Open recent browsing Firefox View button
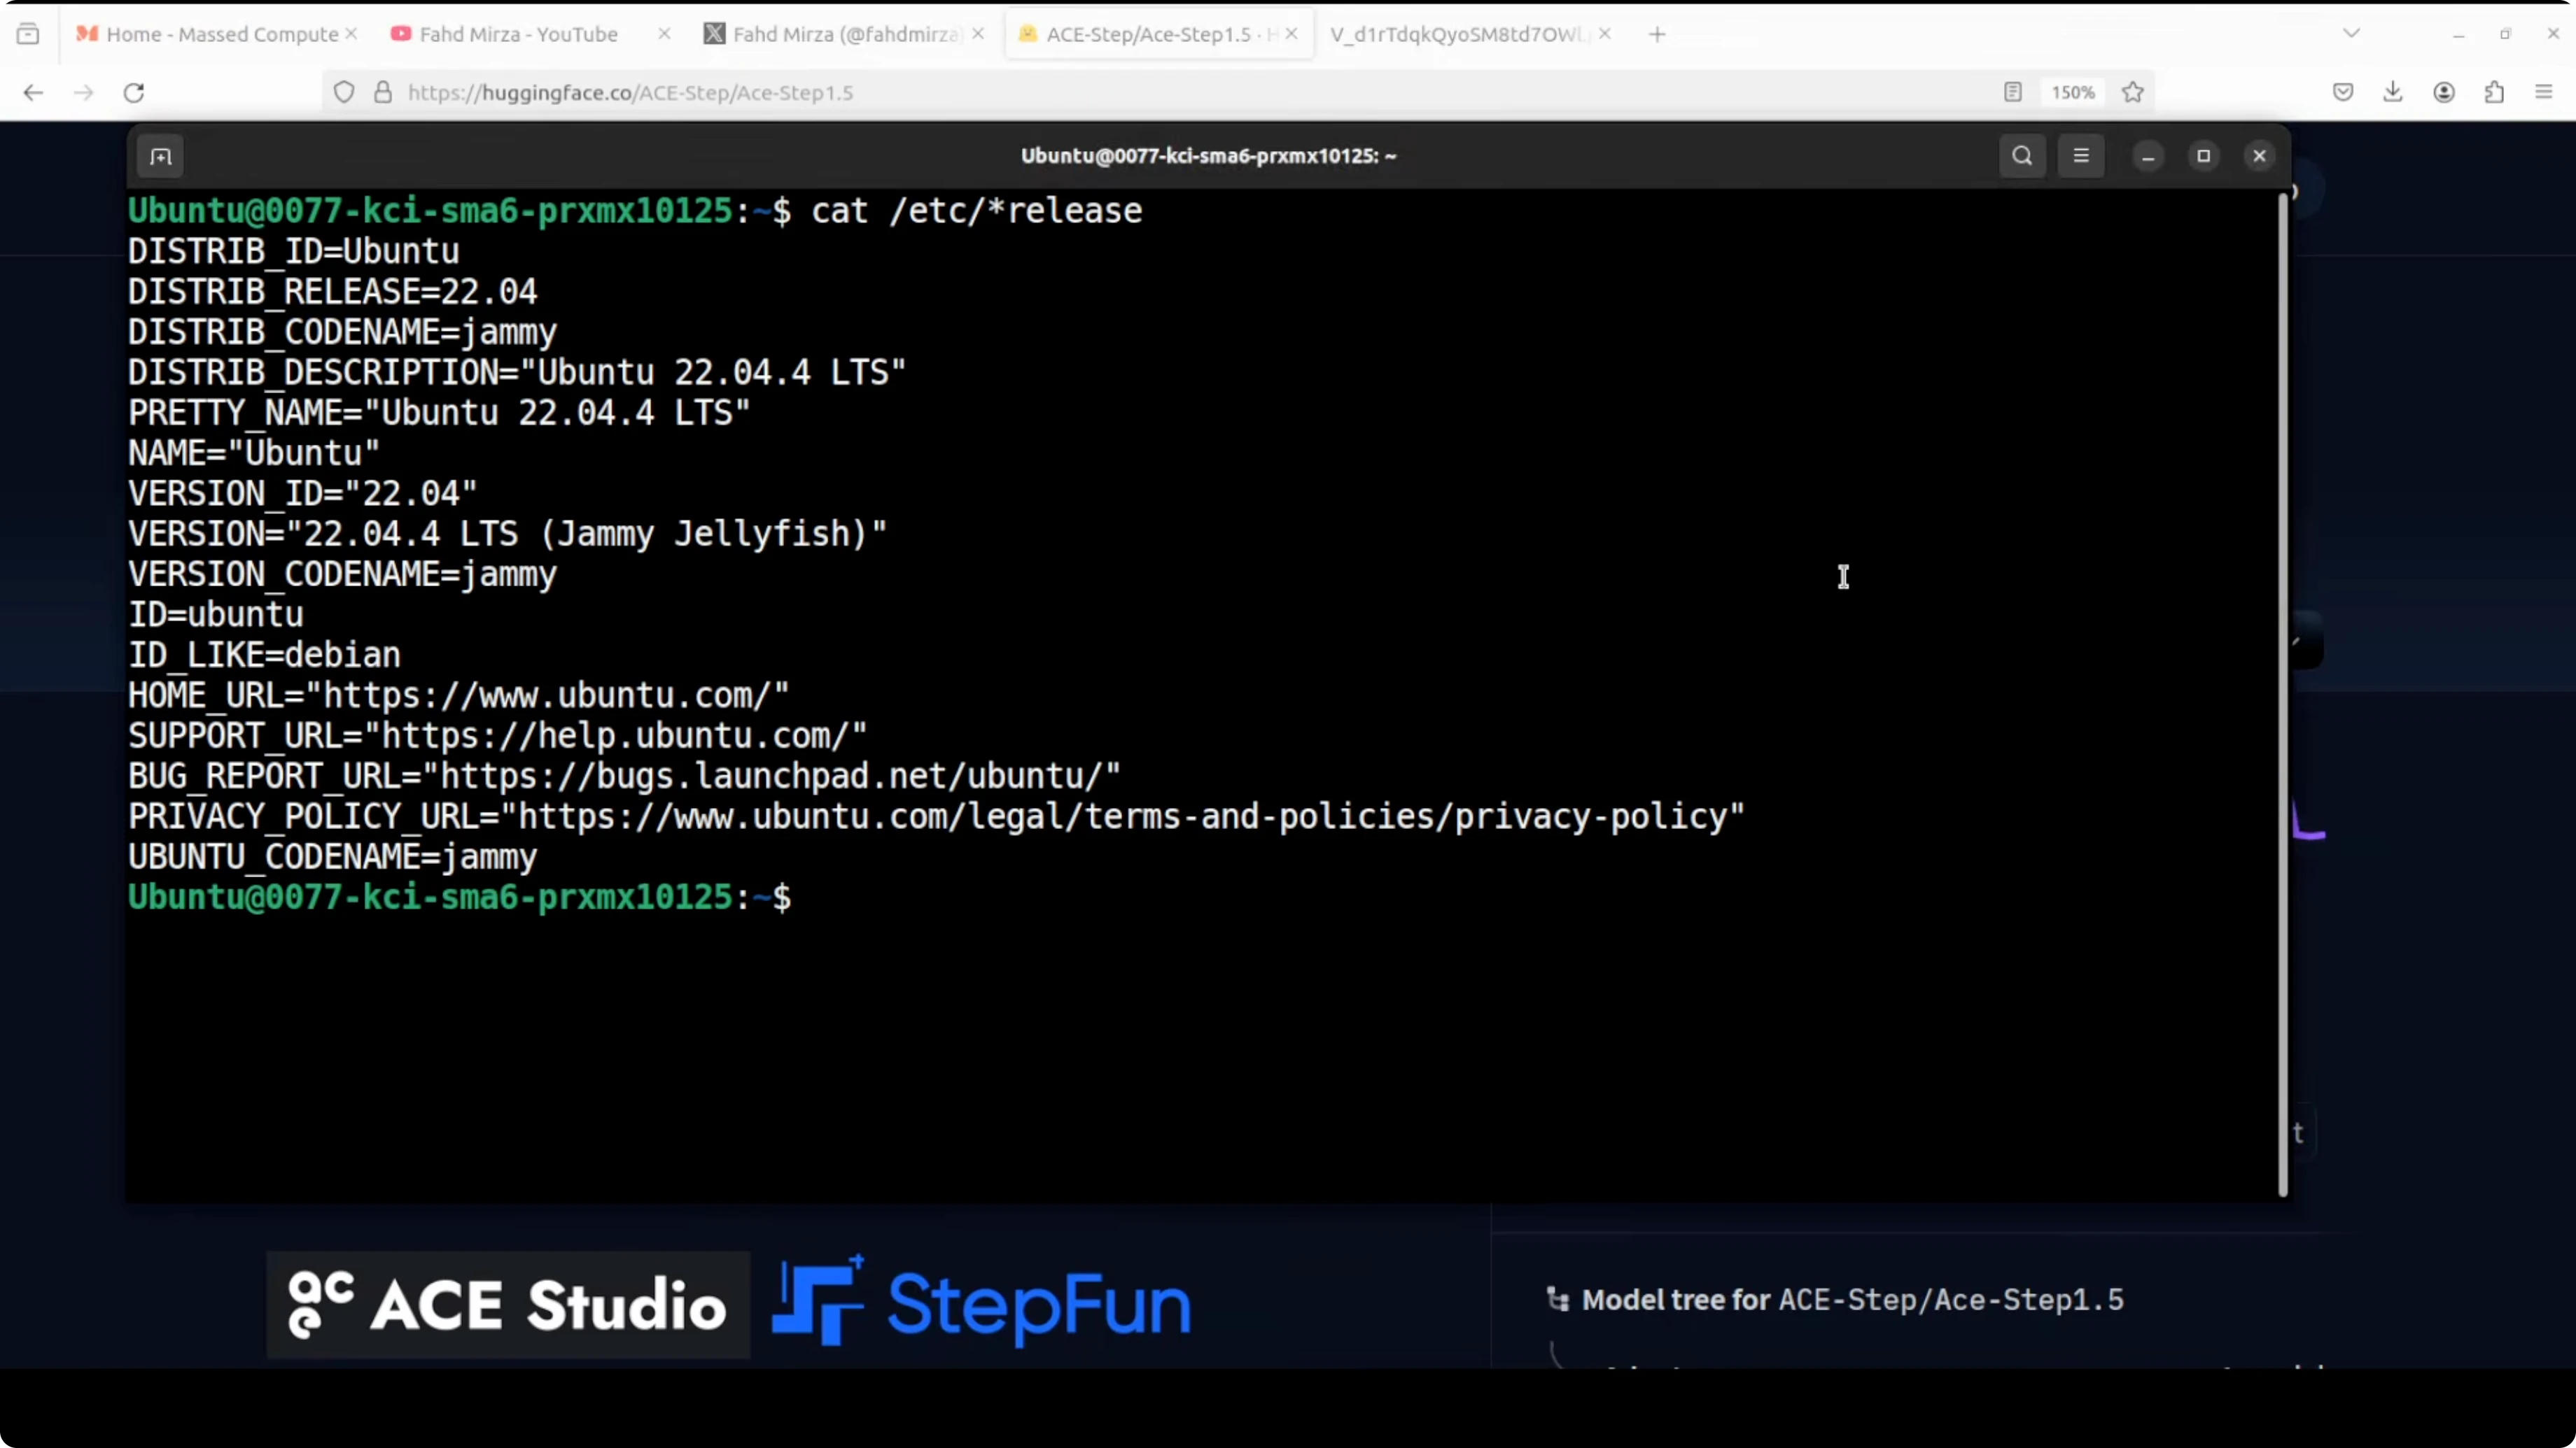Viewport: 2576px width, 1448px height. point(28,34)
